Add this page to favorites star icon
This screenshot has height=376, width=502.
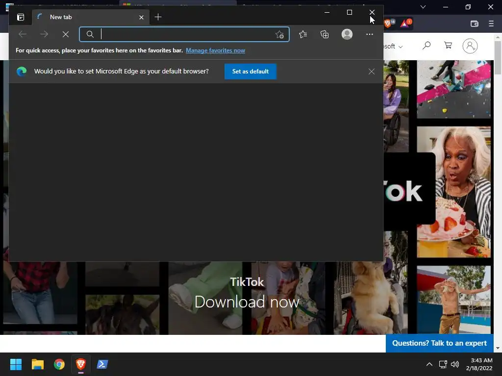(279, 35)
